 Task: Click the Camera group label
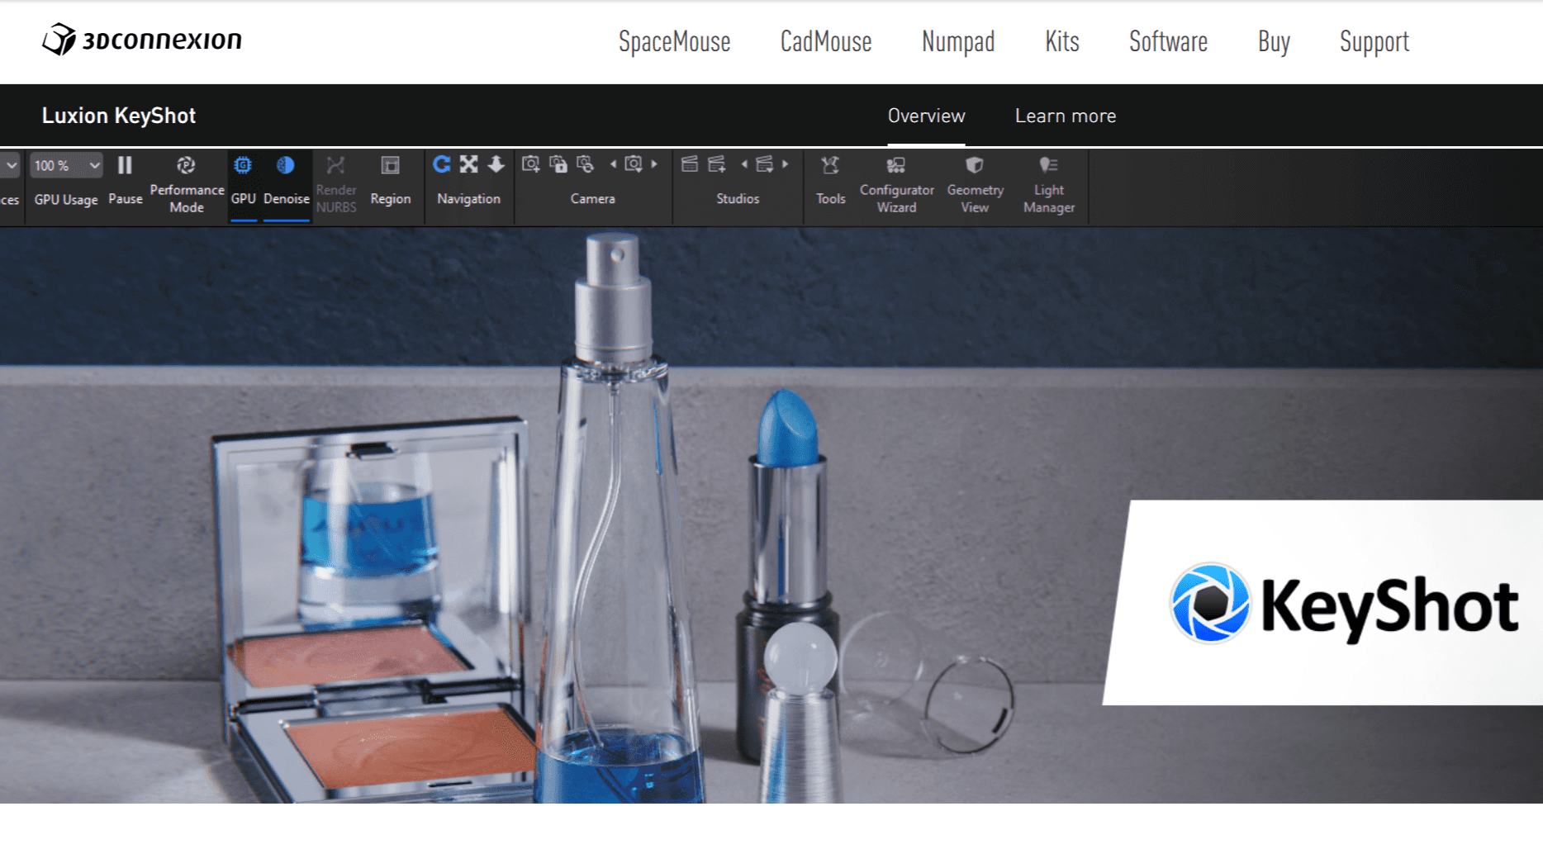click(x=592, y=198)
